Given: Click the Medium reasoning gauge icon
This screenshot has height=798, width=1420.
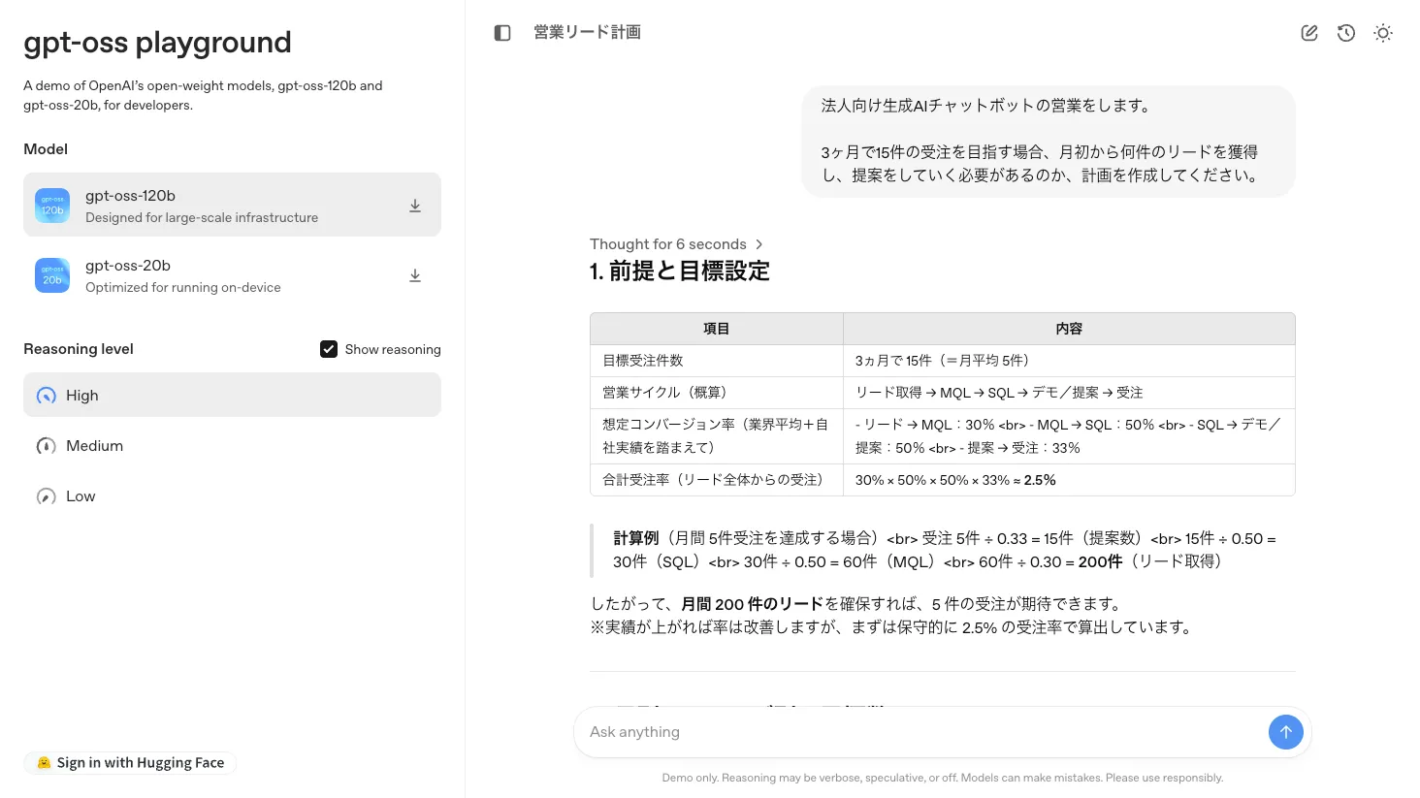Looking at the screenshot, I should tap(47, 446).
